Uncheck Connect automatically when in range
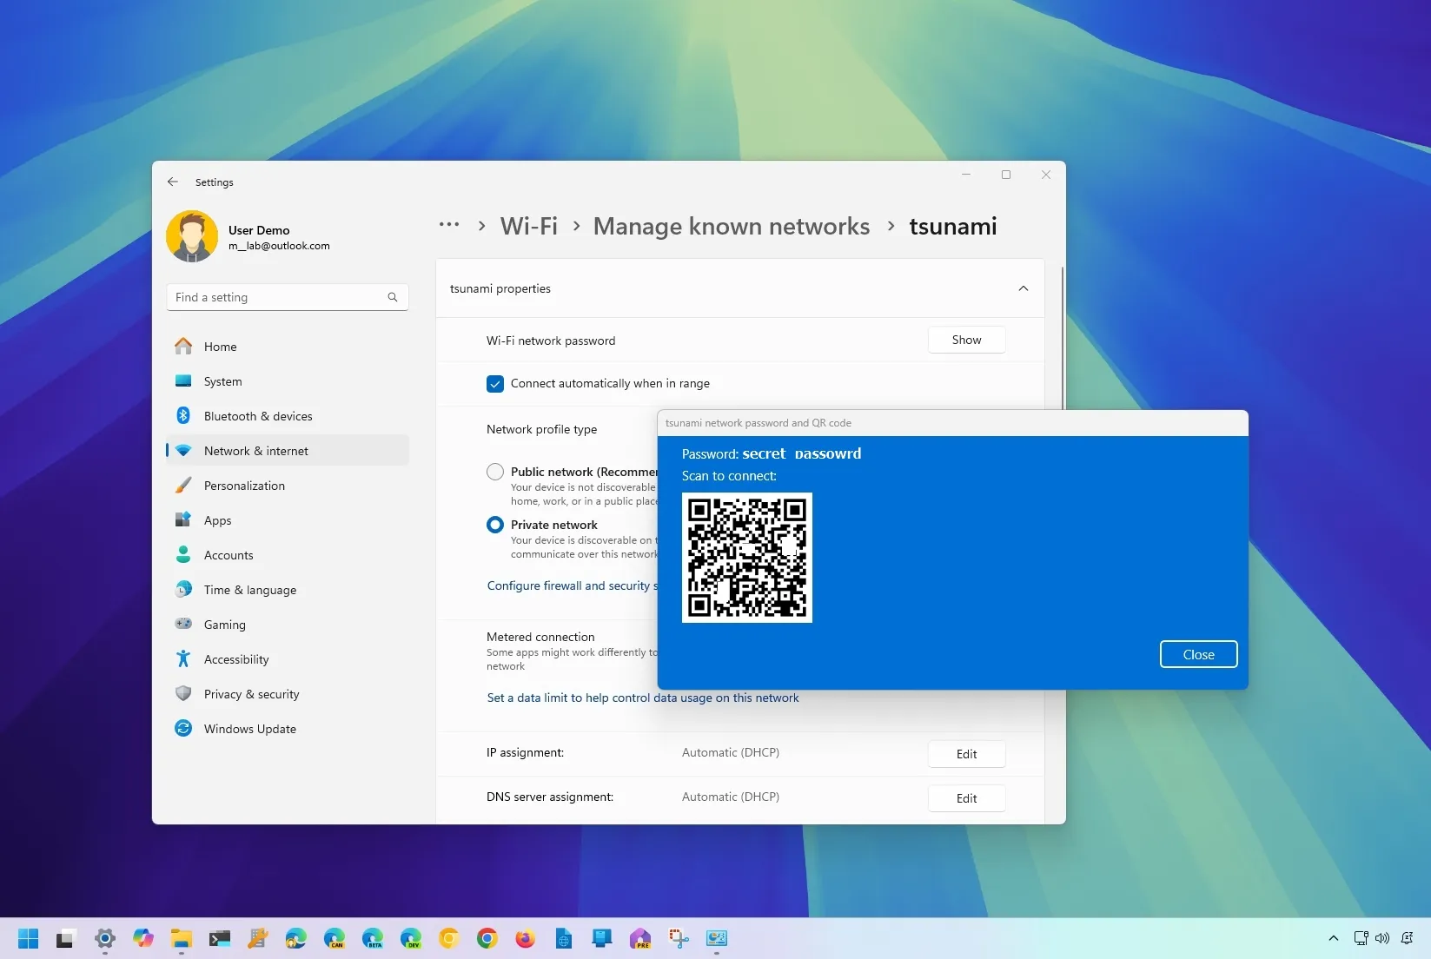This screenshot has height=959, width=1431. coord(495,383)
